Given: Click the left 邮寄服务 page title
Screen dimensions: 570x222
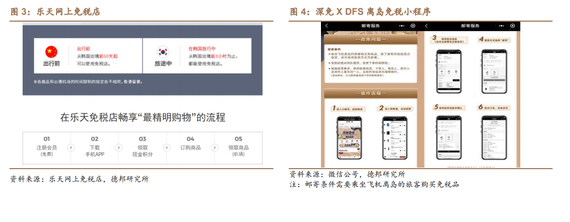Looking at the screenshot, I should 371,26.
